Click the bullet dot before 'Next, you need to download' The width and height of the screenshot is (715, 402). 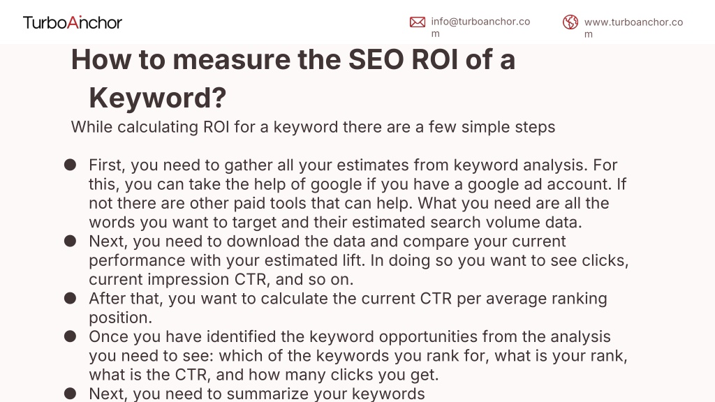click(x=71, y=241)
